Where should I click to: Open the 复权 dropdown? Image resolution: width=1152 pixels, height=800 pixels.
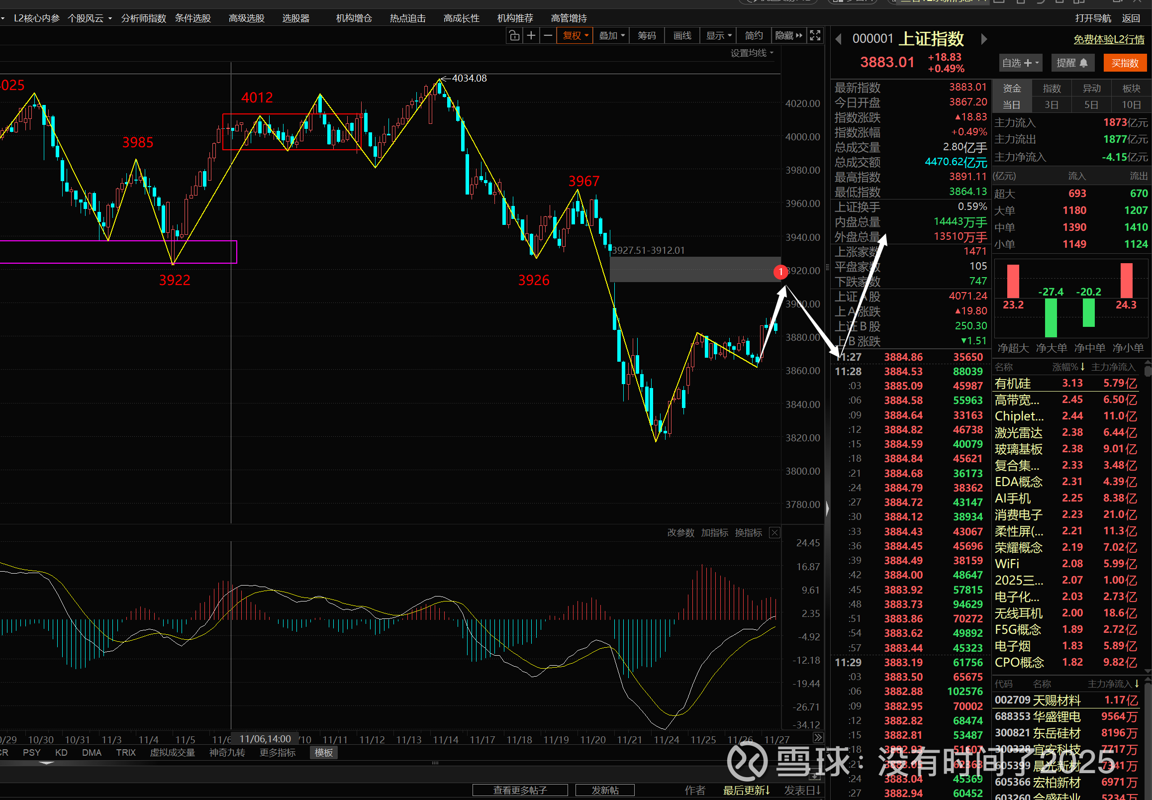(575, 36)
